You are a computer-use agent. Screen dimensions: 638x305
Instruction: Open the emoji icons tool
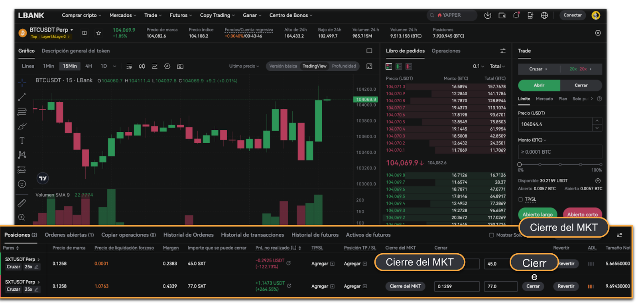click(22, 184)
